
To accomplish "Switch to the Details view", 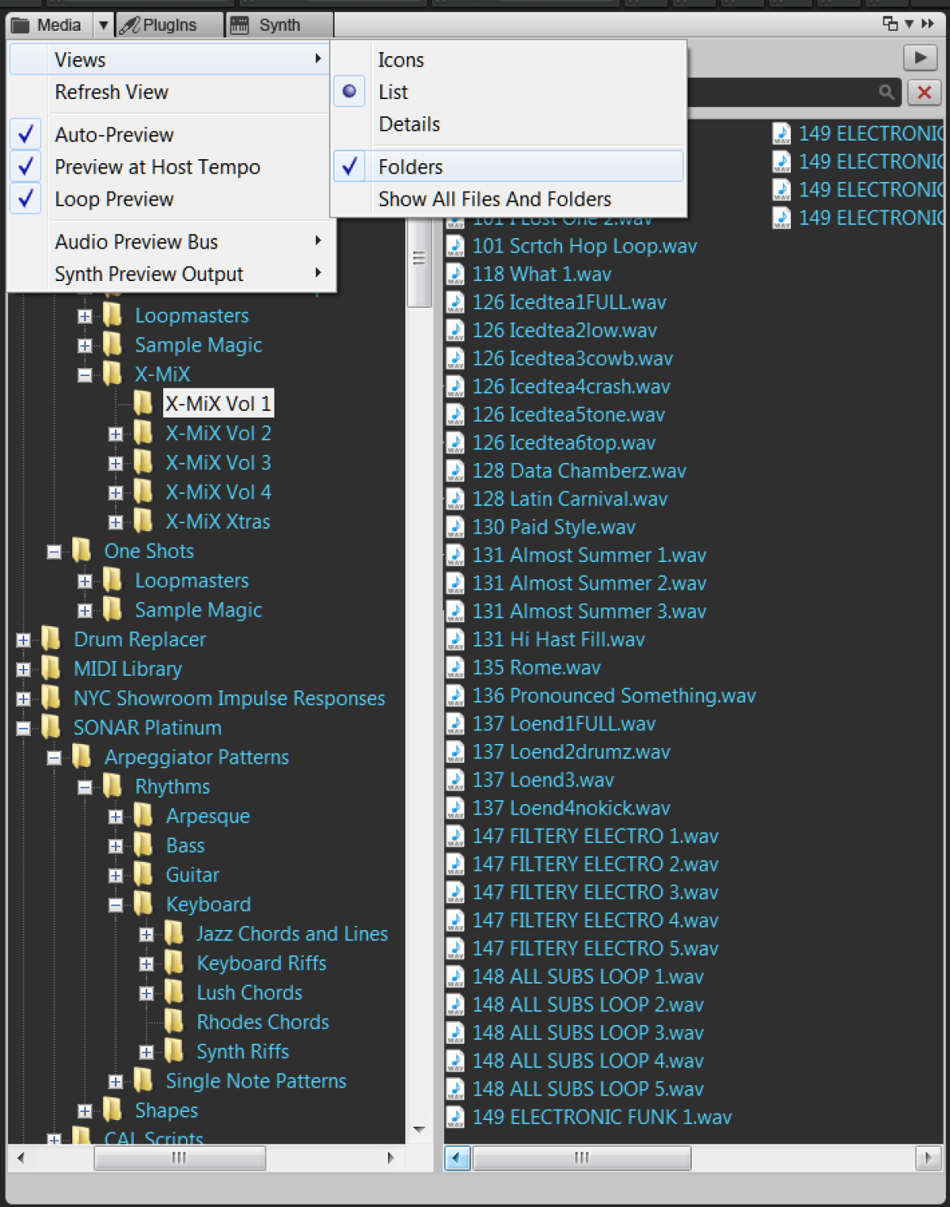I will (x=508, y=124).
